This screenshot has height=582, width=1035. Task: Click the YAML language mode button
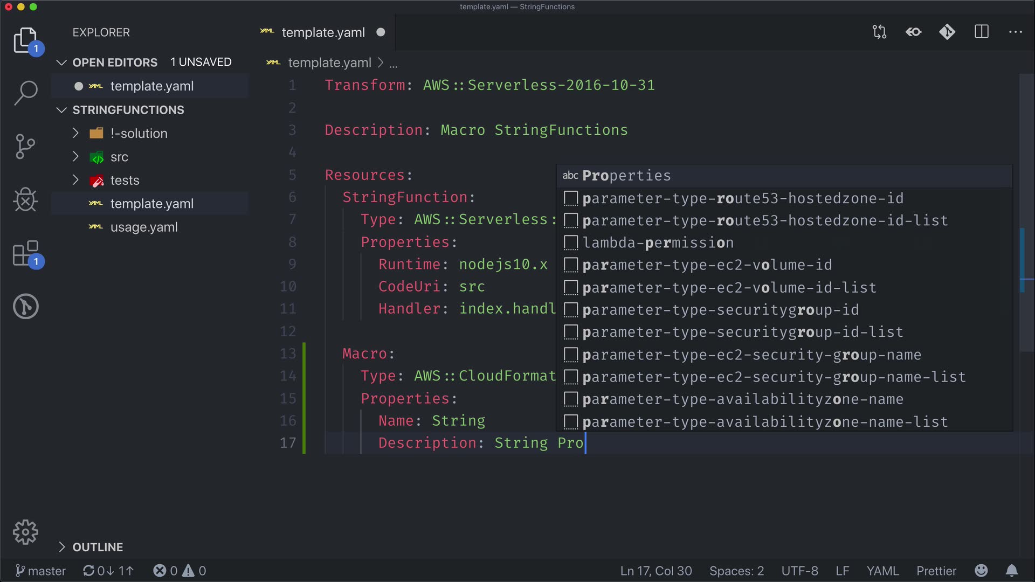pyautogui.click(x=882, y=571)
